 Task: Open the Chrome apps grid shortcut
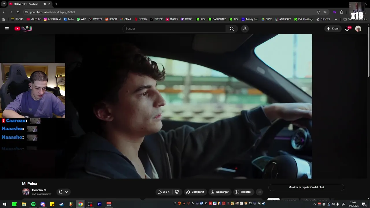click(x=4, y=19)
